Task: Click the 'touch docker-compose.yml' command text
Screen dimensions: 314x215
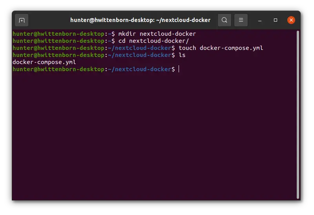Action: click(x=221, y=48)
